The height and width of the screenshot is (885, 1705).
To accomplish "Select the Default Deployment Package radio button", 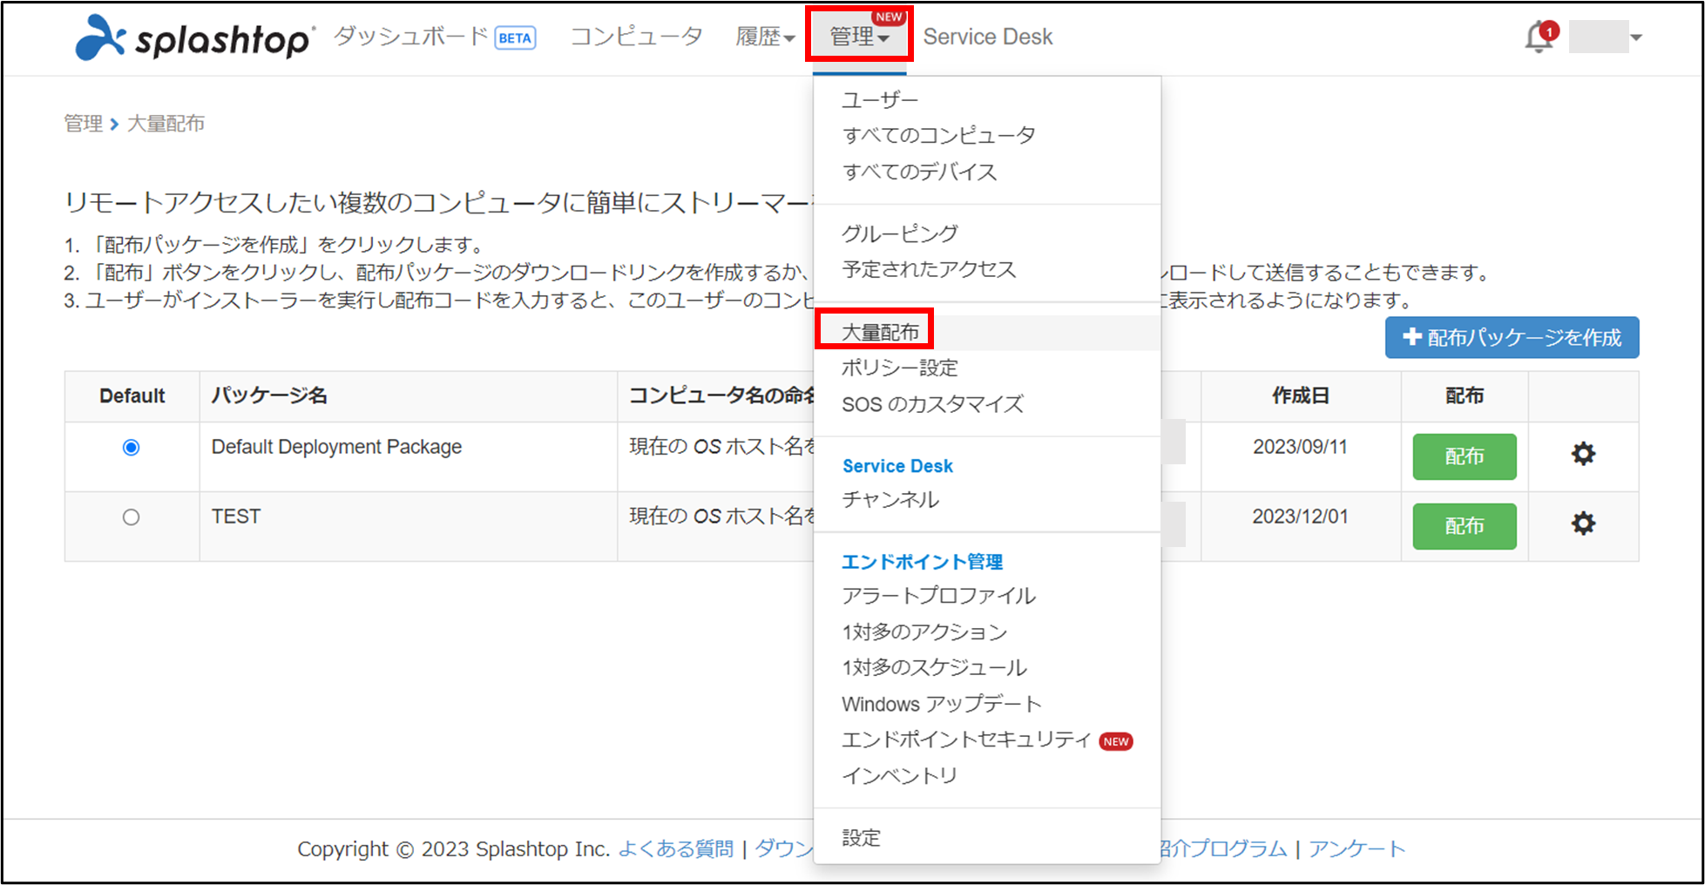I will point(131,448).
